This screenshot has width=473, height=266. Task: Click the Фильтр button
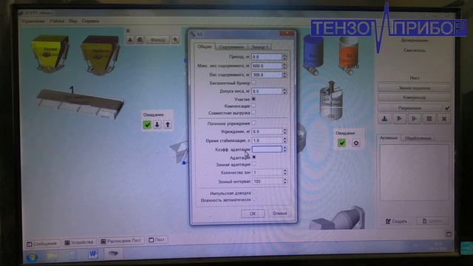pos(157,39)
